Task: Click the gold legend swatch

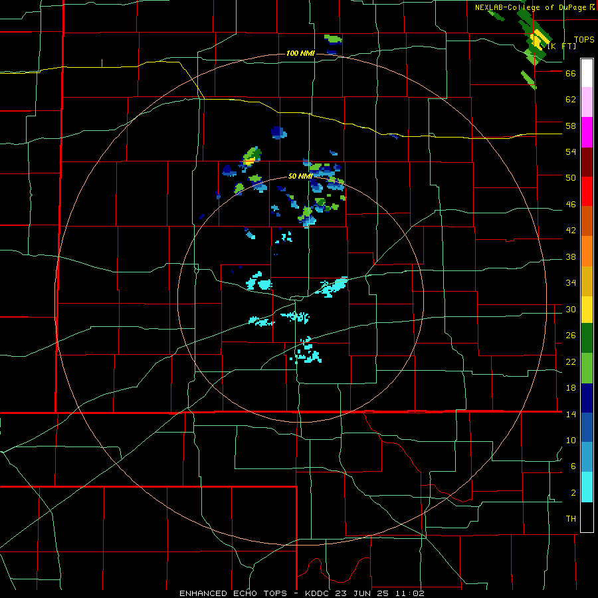Action: click(587, 281)
